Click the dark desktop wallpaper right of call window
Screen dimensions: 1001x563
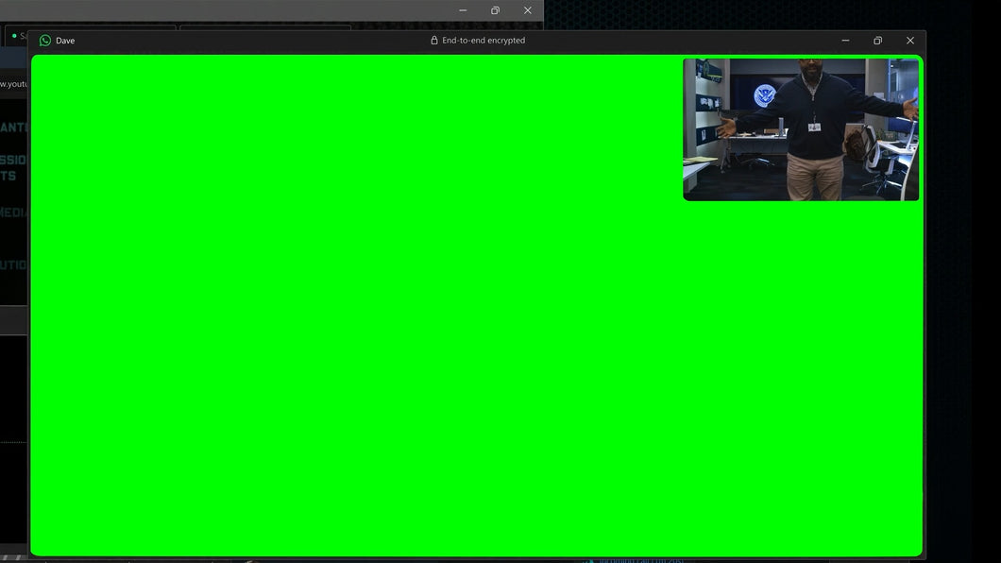(963, 283)
